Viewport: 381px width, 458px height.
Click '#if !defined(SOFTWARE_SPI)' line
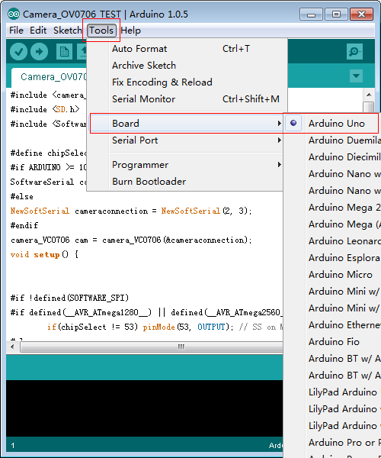tap(69, 298)
